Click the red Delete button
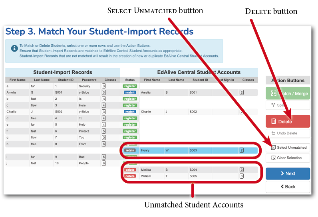This screenshot has height=217, width=318. [288, 121]
